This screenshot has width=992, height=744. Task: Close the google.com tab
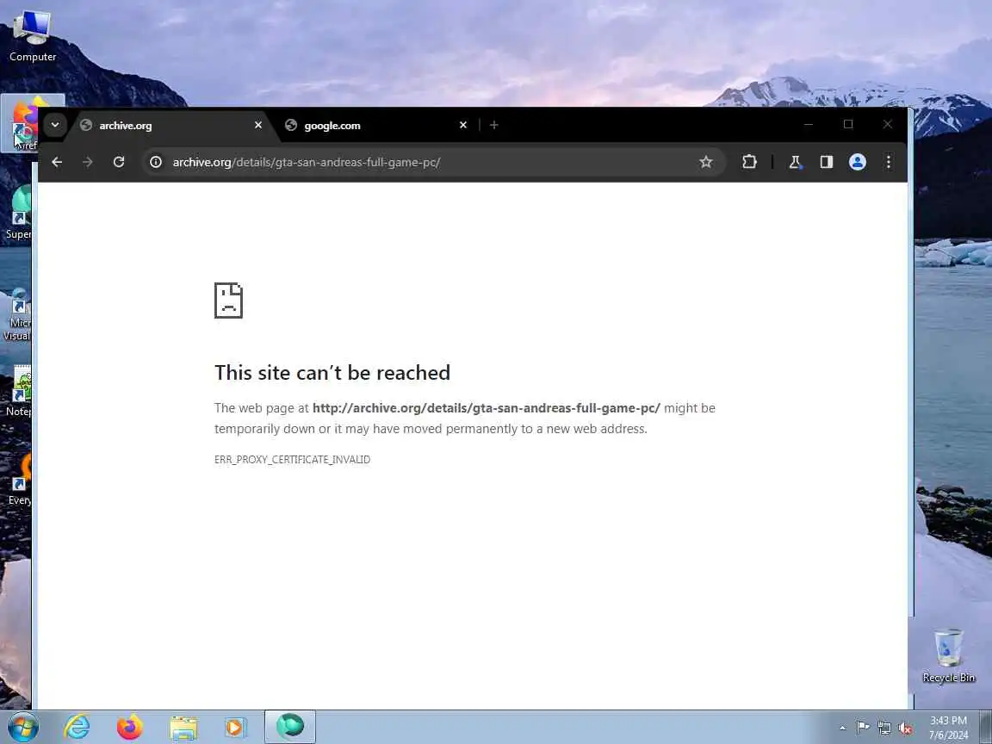click(463, 125)
